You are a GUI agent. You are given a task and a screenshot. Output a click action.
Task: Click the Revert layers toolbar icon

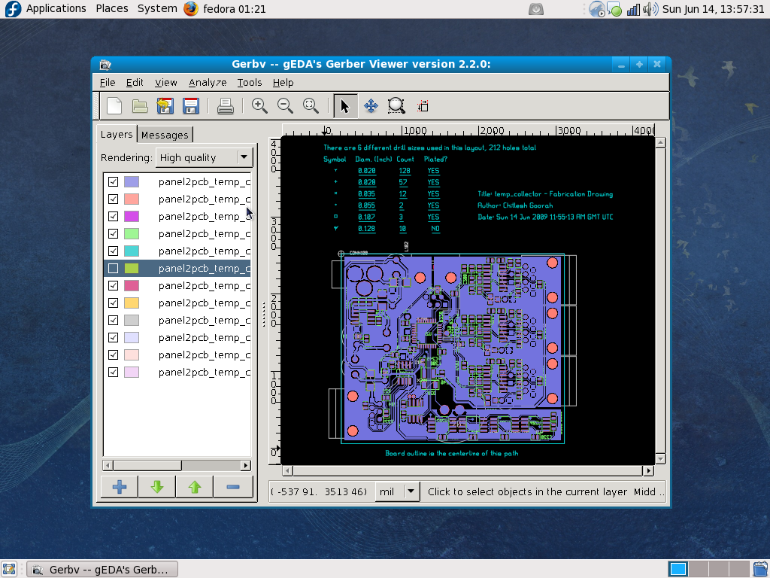(x=165, y=105)
